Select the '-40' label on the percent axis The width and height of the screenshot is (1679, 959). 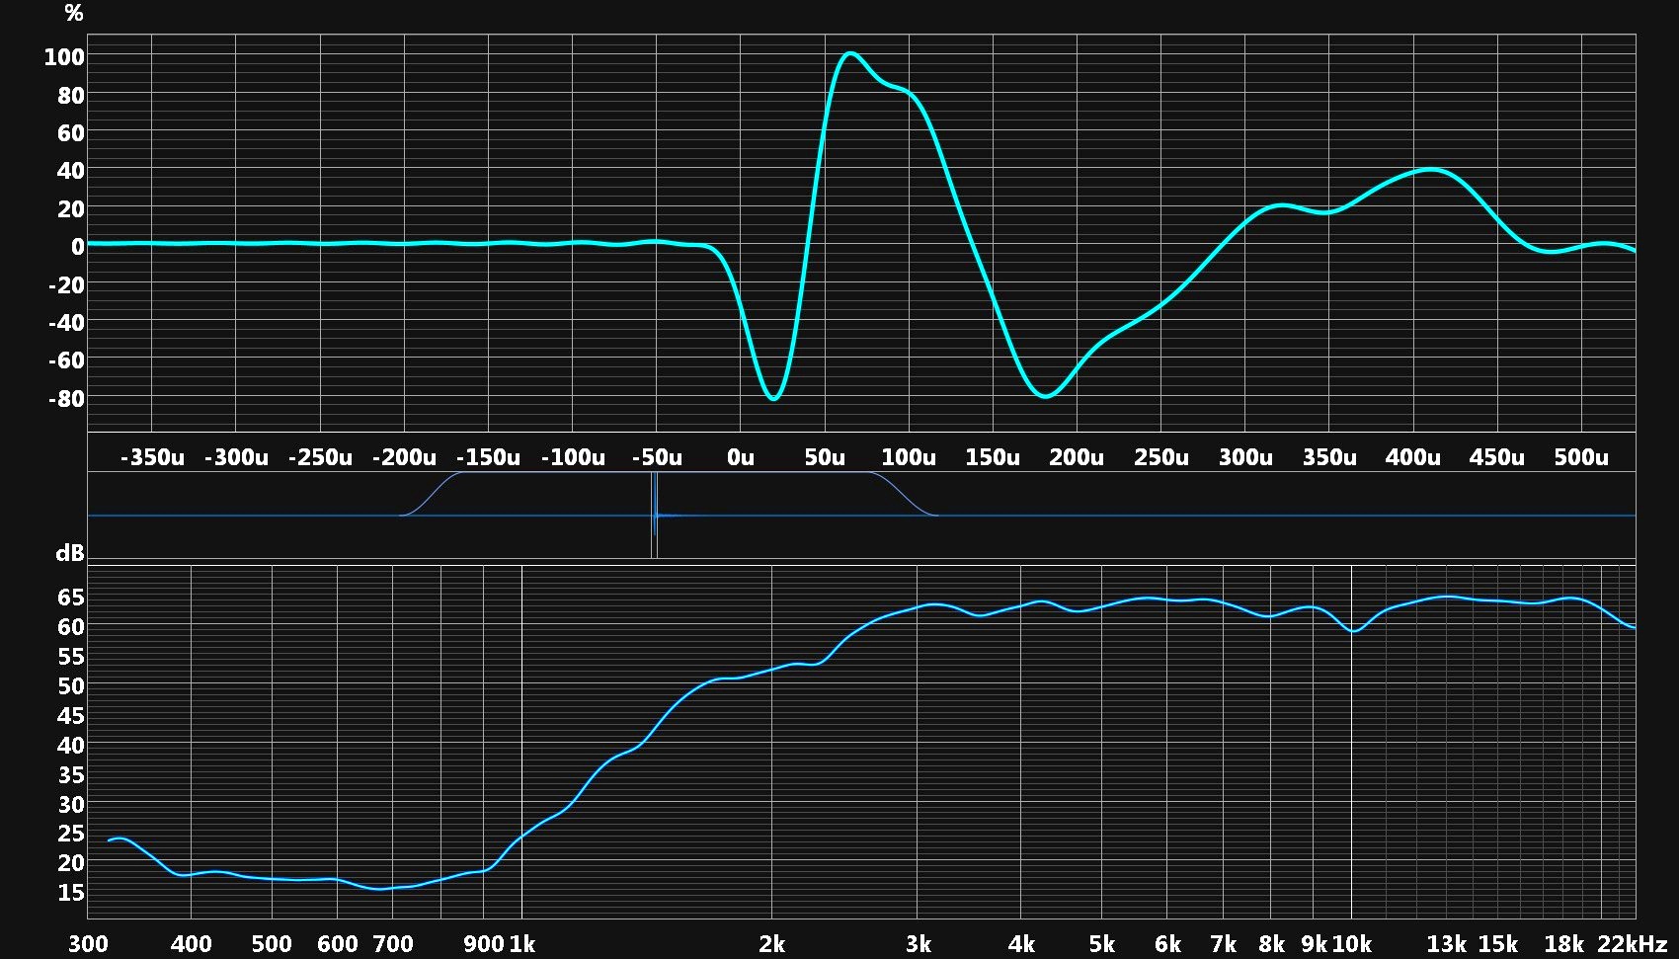(x=67, y=323)
